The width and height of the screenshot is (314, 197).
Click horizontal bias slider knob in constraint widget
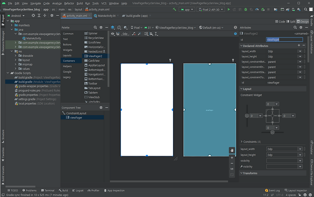tap(273, 132)
